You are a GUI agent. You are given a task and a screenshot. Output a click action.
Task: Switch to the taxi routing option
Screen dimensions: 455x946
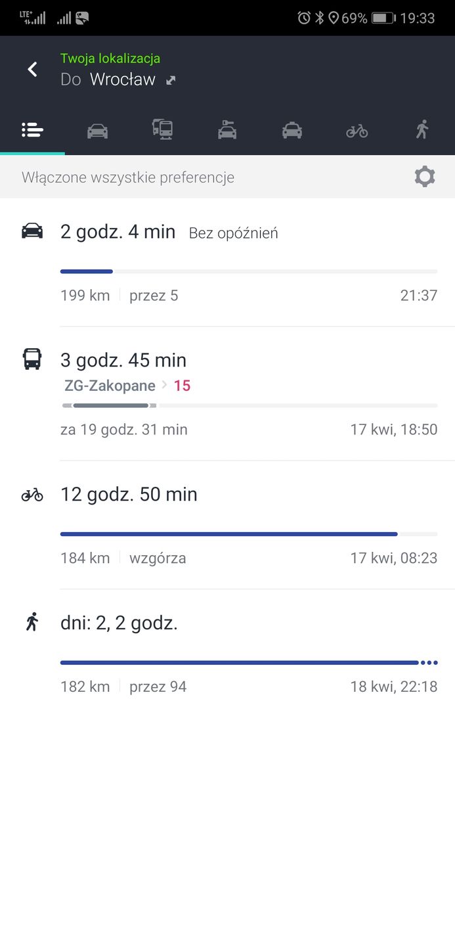[292, 131]
